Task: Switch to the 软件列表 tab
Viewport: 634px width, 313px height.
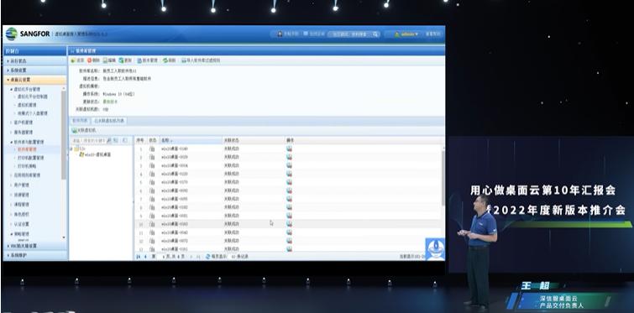Action: [x=80, y=120]
